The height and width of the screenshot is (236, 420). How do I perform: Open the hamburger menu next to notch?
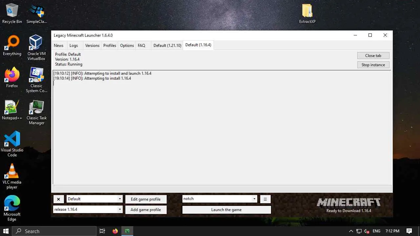(265, 199)
